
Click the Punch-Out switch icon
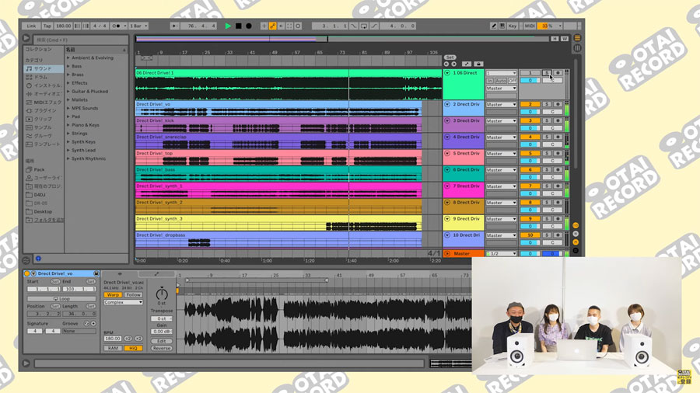374,26
